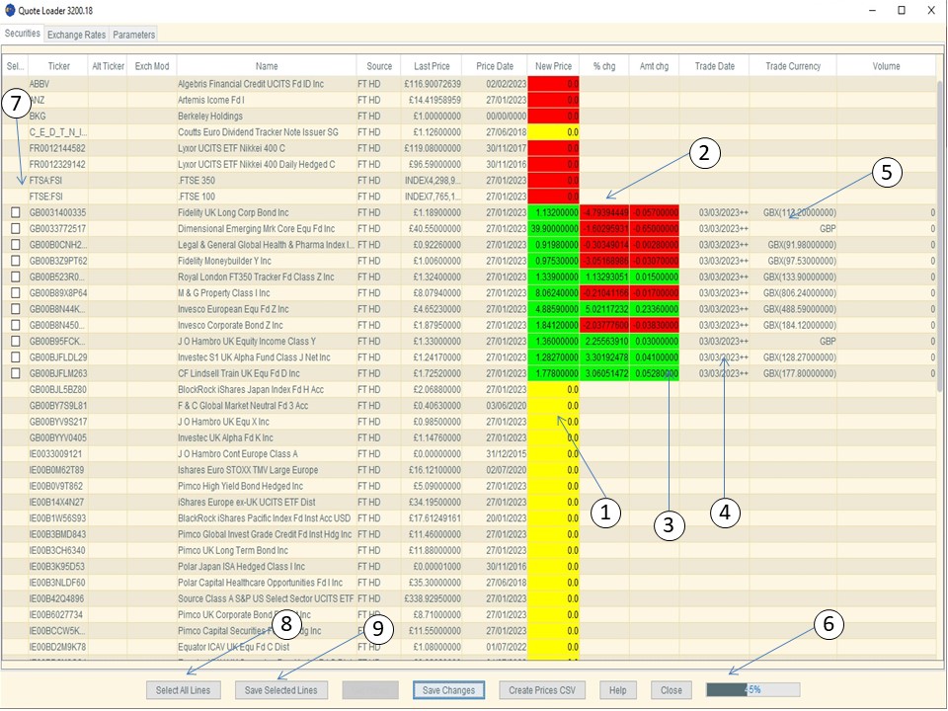Check the Invesco Corporate Bond Z checkbox
This screenshot has height=711, width=948.
16,325
